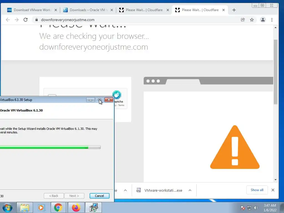Click the vertical scrollbar thumb in Chrome
This screenshot has width=284, height=213.
tap(275, 72)
